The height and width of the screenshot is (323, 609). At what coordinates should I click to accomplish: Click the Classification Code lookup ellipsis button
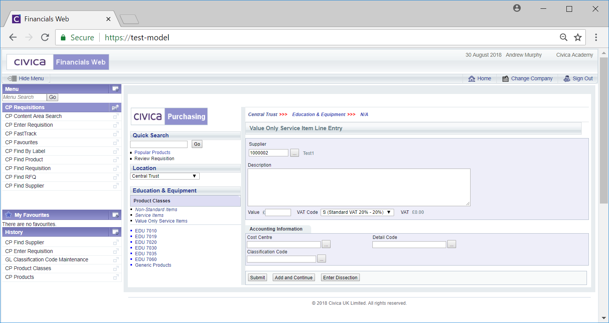[321, 259]
